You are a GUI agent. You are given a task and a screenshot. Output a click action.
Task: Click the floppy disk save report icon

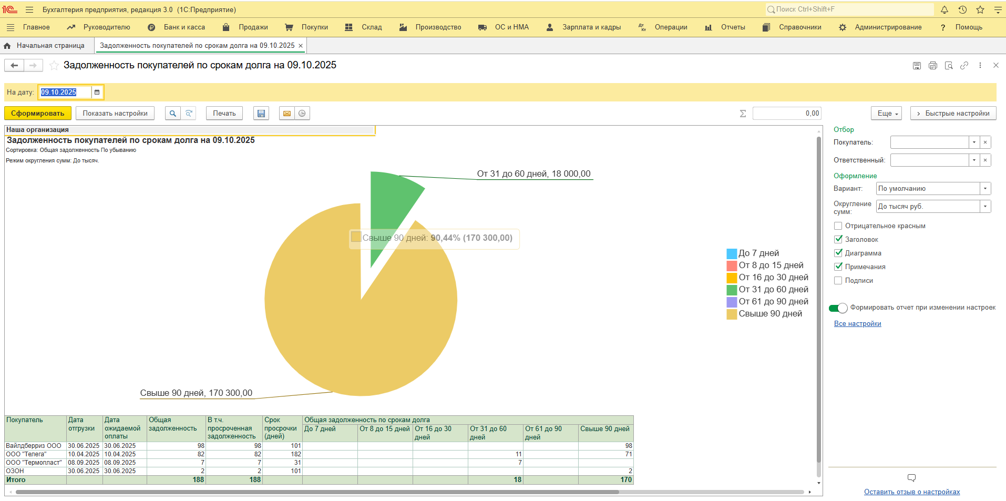261,114
